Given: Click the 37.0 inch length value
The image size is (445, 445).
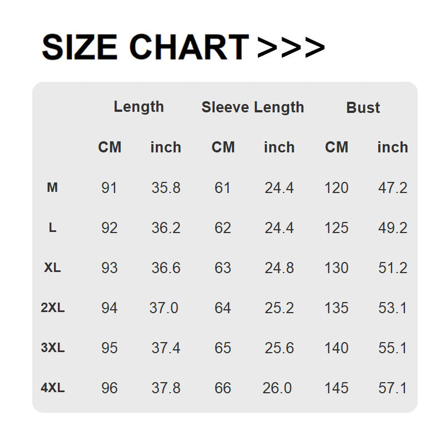Looking at the screenshot, I should [x=164, y=308].
